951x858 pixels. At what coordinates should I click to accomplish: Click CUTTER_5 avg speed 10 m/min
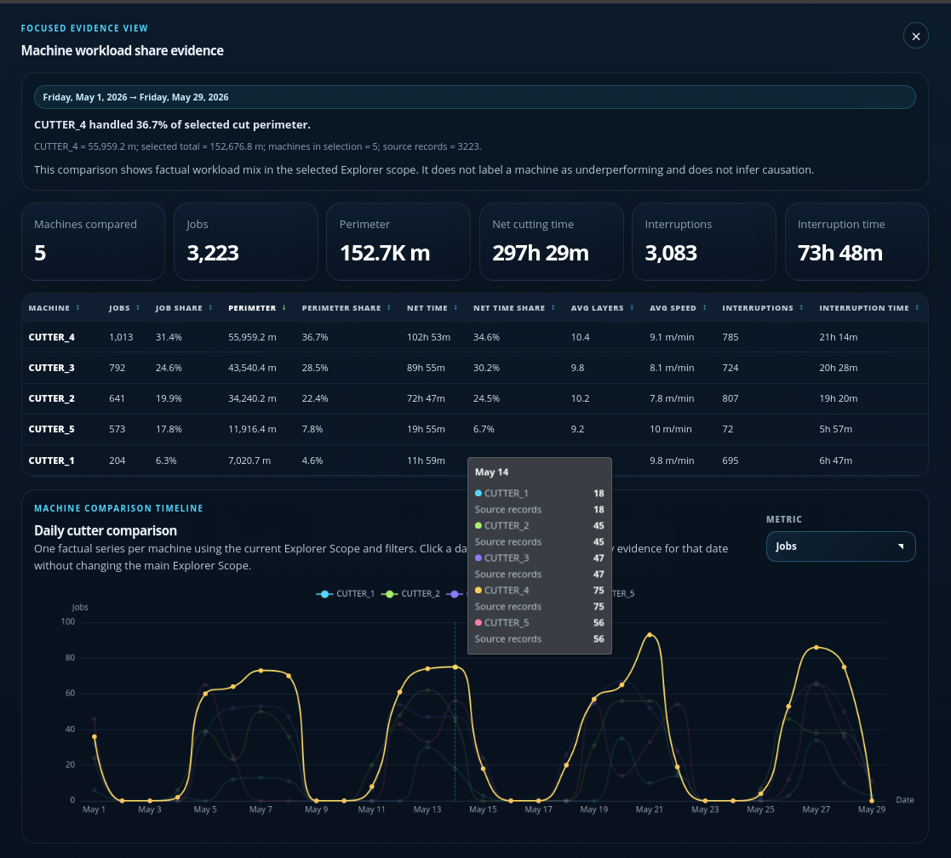pos(670,429)
